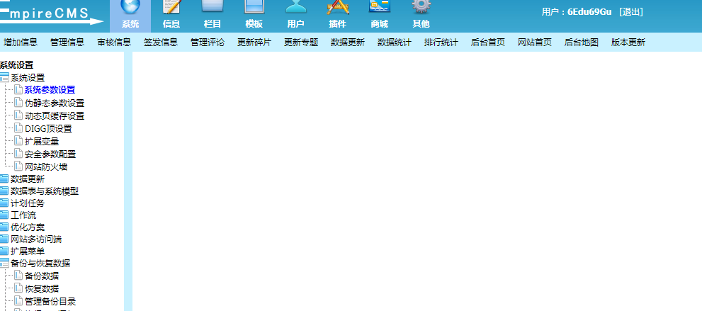The height and width of the screenshot is (311, 702).
Task: Select 备份数据 tree item
Action: tap(42, 276)
